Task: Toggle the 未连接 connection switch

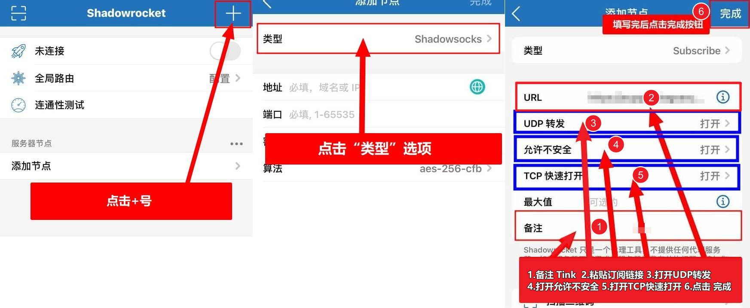Action: [225, 51]
